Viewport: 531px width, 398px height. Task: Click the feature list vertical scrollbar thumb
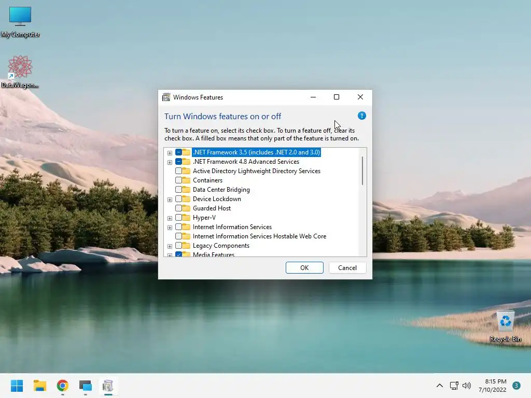click(x=362, y=170)
